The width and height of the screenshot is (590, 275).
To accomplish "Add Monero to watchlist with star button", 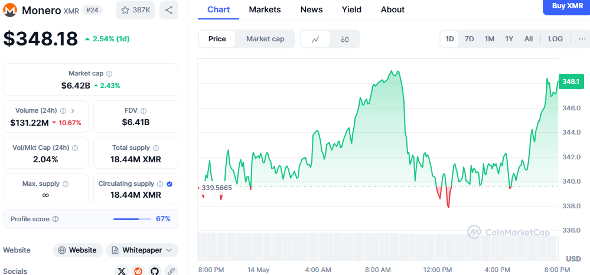I will pos(135,10).
